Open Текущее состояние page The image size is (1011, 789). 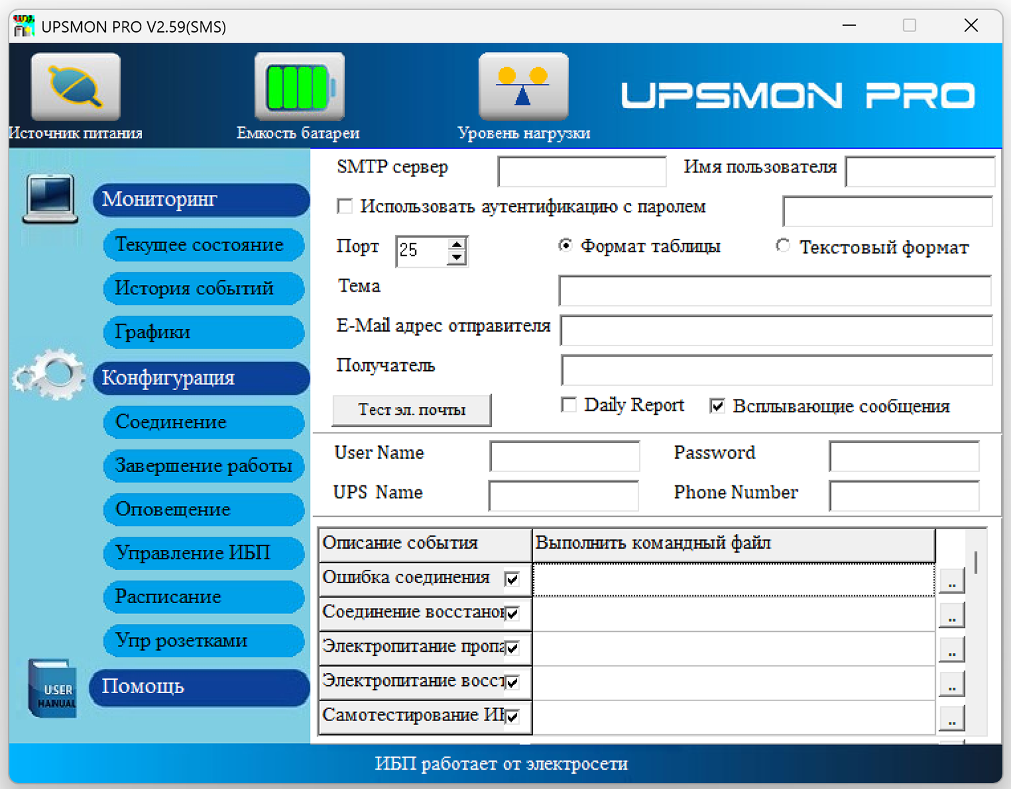204,244
